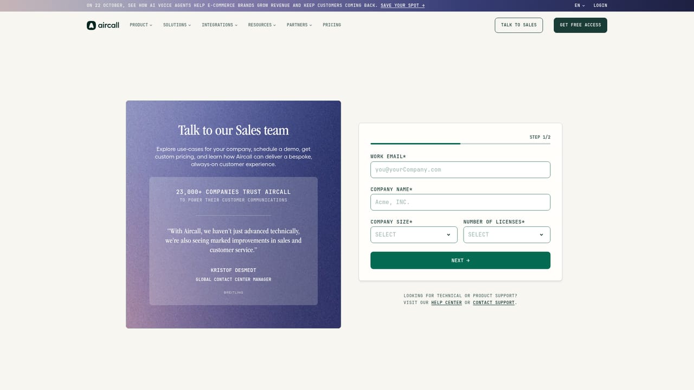Click into the Company Name field
The image size is (694, 390).
click(460, 202)
